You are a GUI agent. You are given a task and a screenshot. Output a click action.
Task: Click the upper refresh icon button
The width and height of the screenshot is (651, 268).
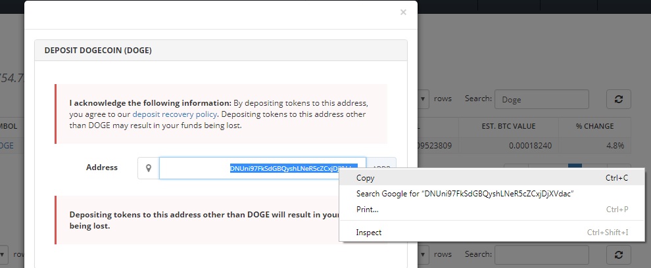[619, 99]
